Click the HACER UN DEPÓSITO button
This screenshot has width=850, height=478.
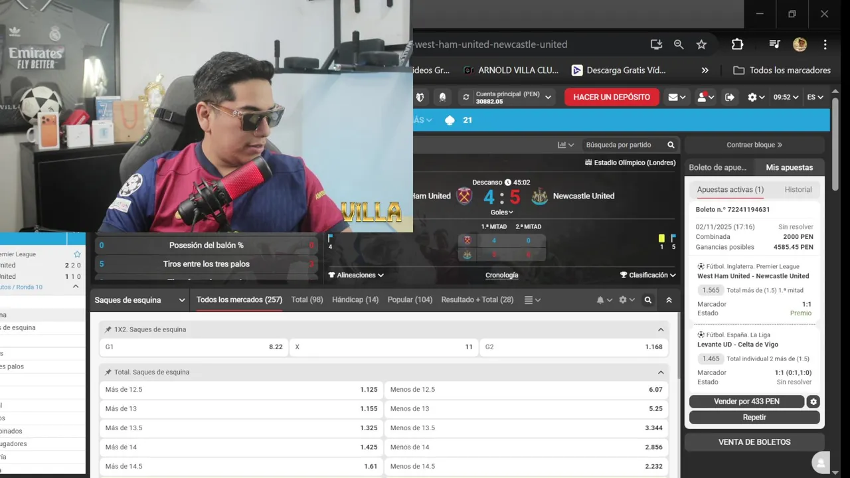pos(612,97)
